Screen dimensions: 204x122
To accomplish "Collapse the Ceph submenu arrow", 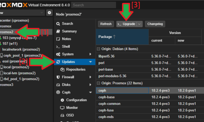I will tap(90, 92).
